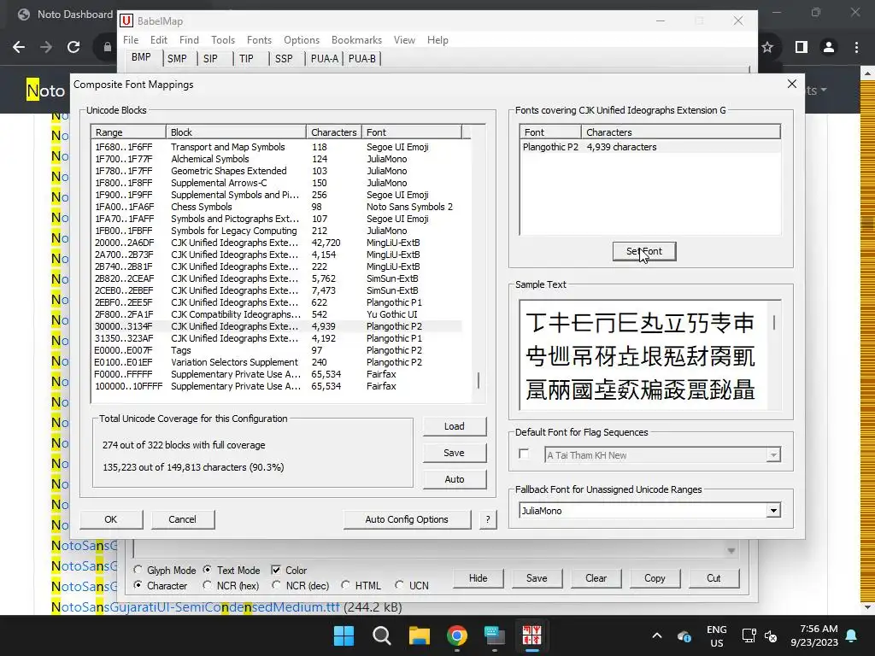Show hidden tray icons chevron
Image resolution: width=875 pixels, height=656 pixels.
coord(657,635)
